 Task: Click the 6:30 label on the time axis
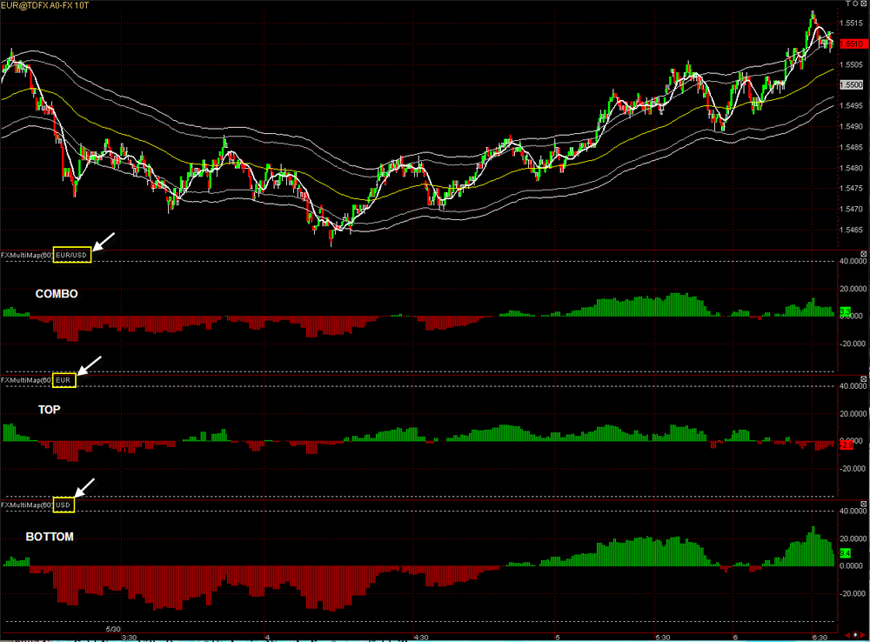click(820, 638)
